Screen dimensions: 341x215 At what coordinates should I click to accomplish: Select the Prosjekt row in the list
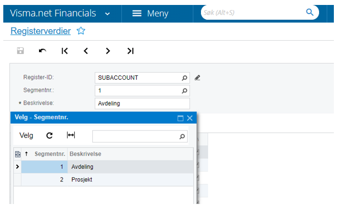pos(104,180)
